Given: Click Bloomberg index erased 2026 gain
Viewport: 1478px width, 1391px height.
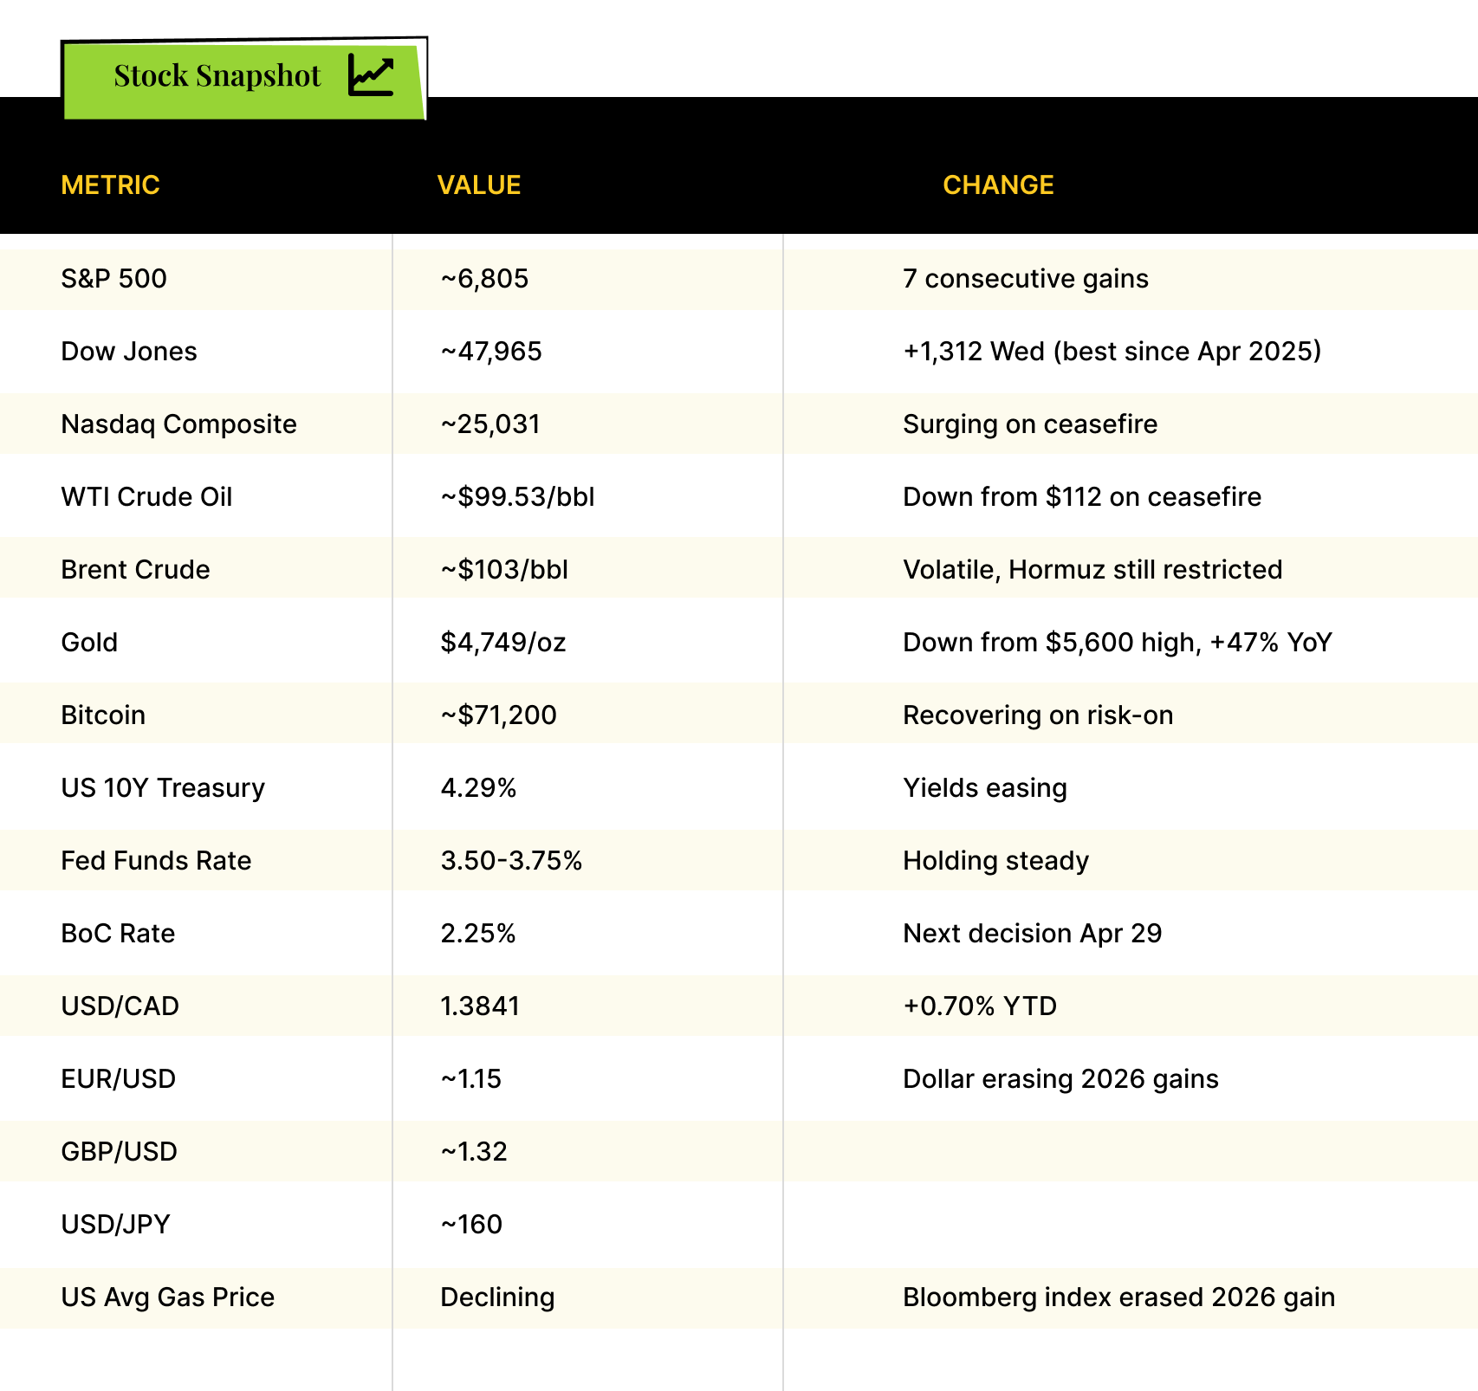Looking at the screenshot, I should coord(1119,1297).
